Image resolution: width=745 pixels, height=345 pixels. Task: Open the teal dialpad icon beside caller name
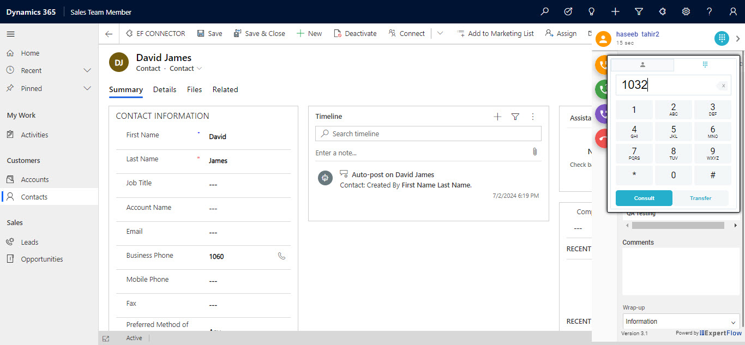coord(722,38)
